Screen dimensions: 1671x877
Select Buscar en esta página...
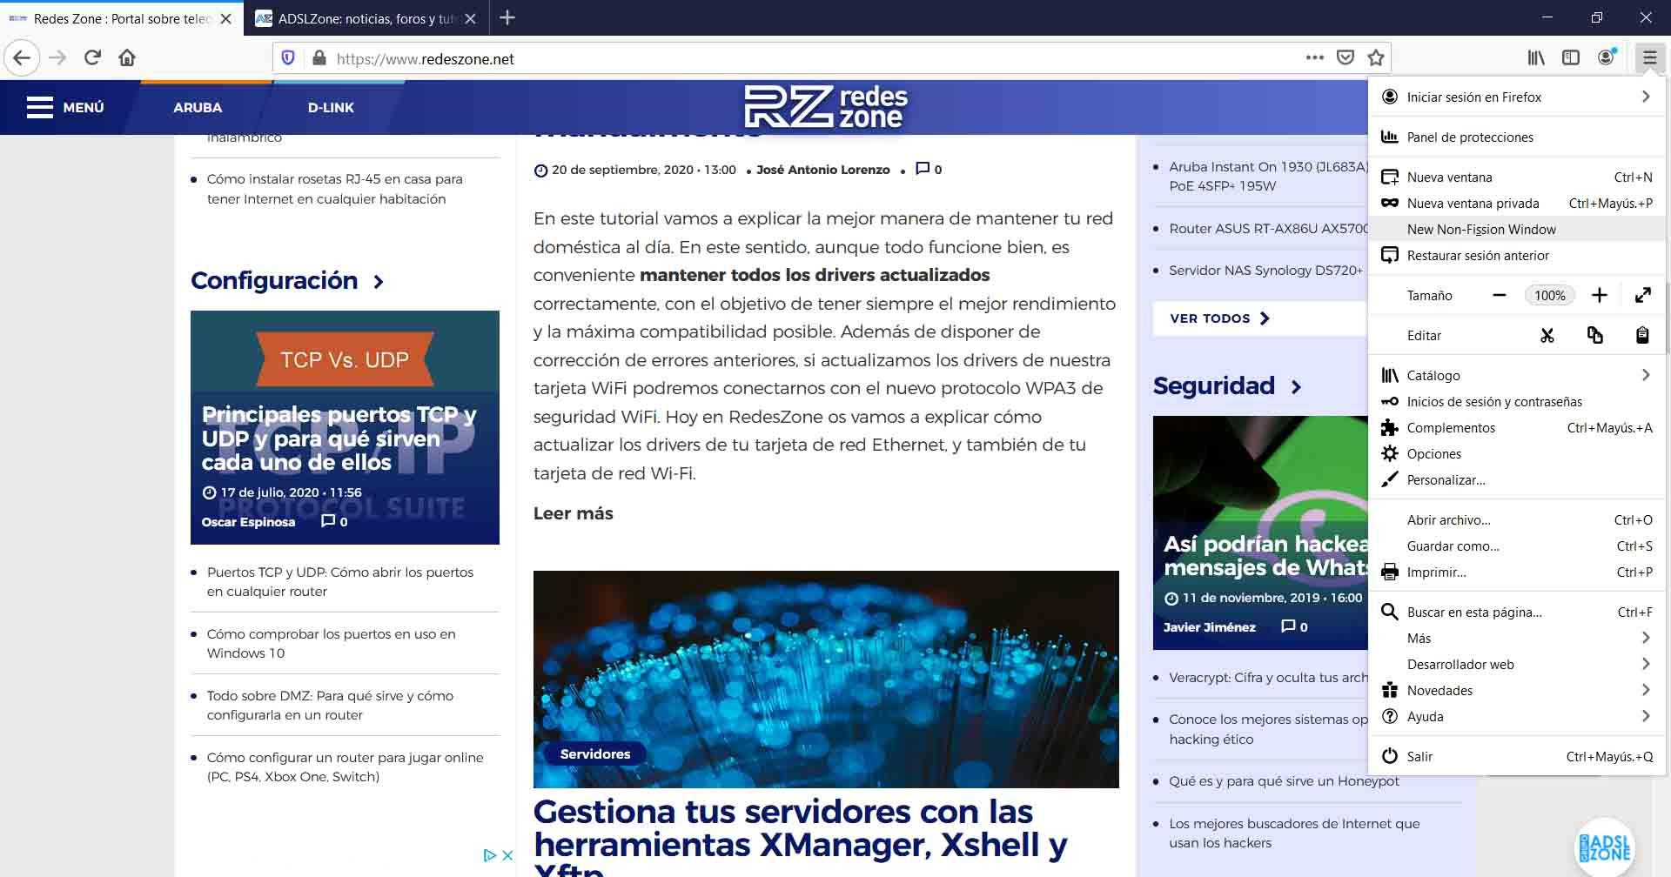(x=1517, y=612)
